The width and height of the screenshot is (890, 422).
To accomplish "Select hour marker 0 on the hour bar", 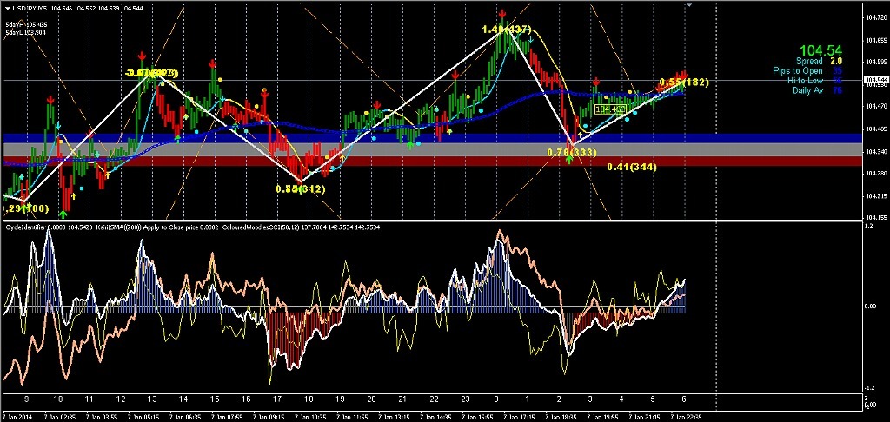I will point(496,399).
